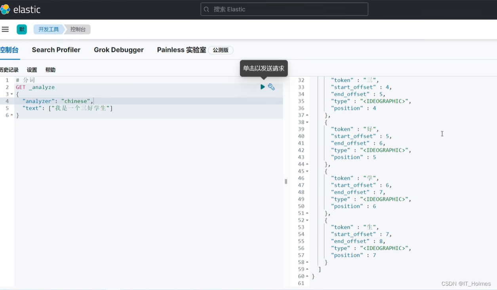Screen dimensions: 497x290
Task: Click the "end_offset" : 8 line
Action: click(358, 241)
